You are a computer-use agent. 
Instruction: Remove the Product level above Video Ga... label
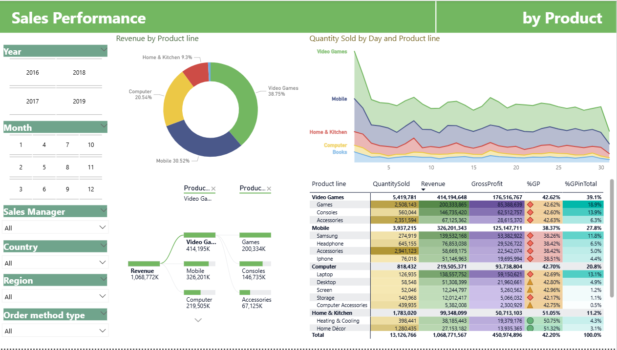click(x=213, y=189)
